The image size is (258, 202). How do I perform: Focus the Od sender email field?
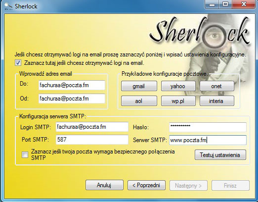[72, 99]
